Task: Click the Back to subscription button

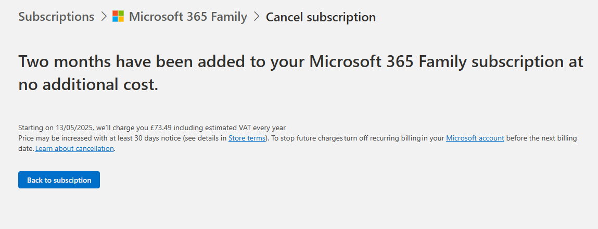Action: click(59, 180)
